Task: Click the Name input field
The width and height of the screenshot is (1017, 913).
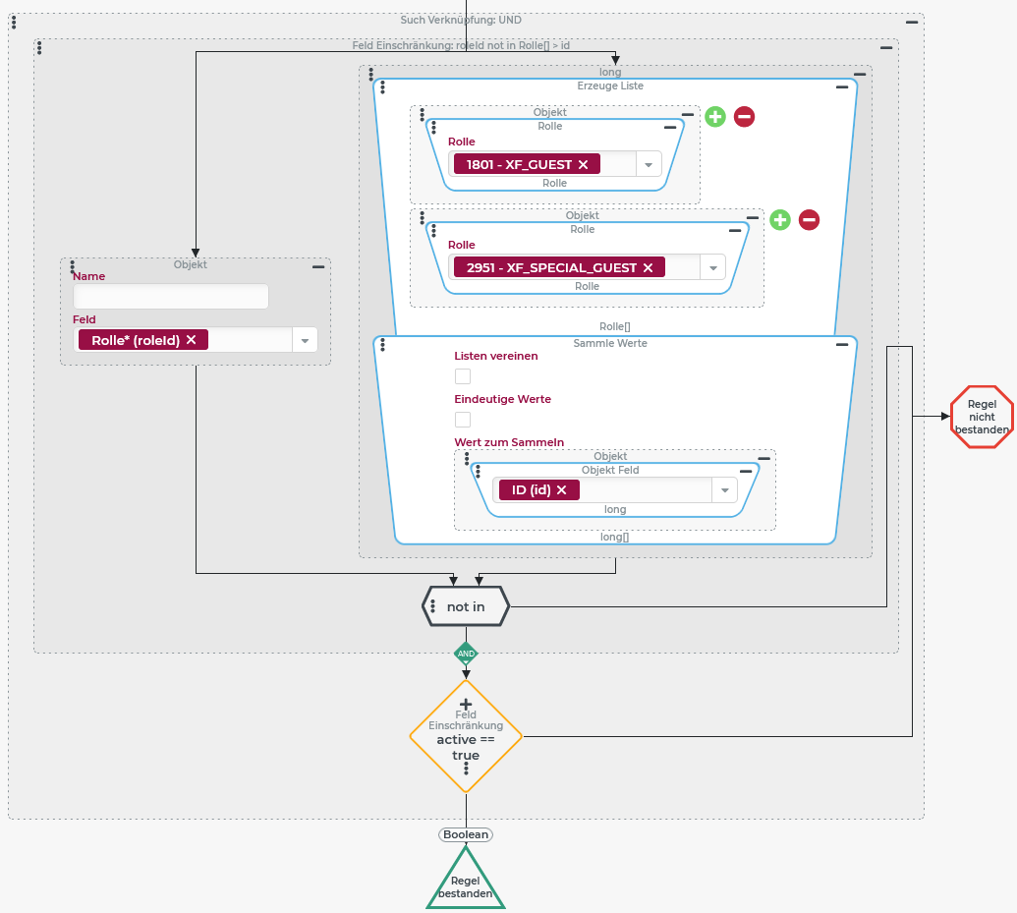Action: pos(171,297)
